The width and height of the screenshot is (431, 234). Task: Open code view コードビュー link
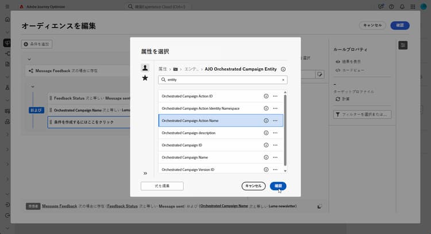click(x=350, y=70)
